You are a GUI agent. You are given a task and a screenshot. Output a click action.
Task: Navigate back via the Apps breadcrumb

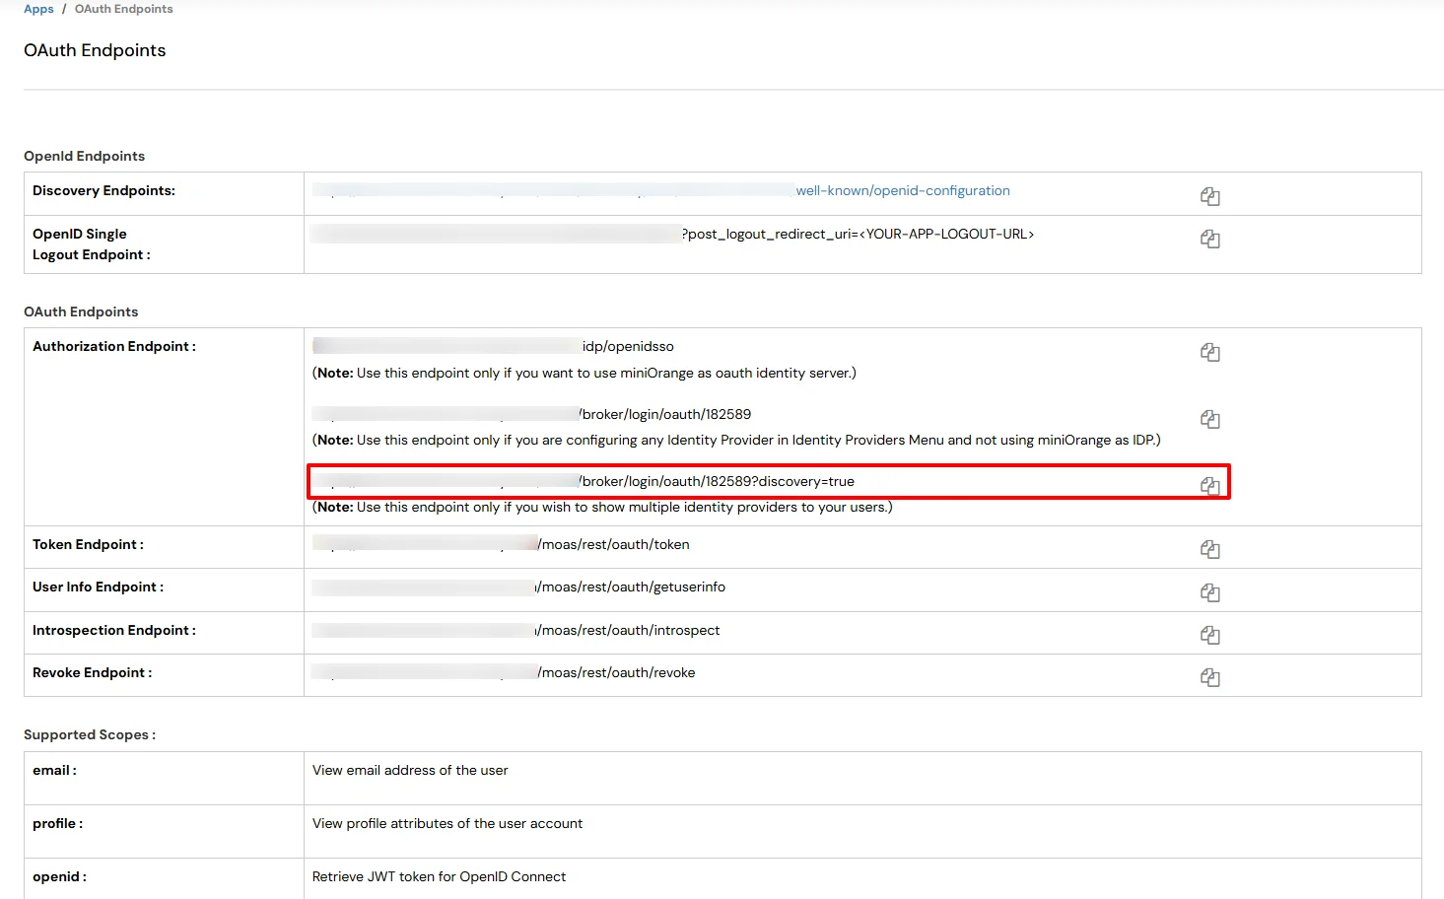coord(38,8)
